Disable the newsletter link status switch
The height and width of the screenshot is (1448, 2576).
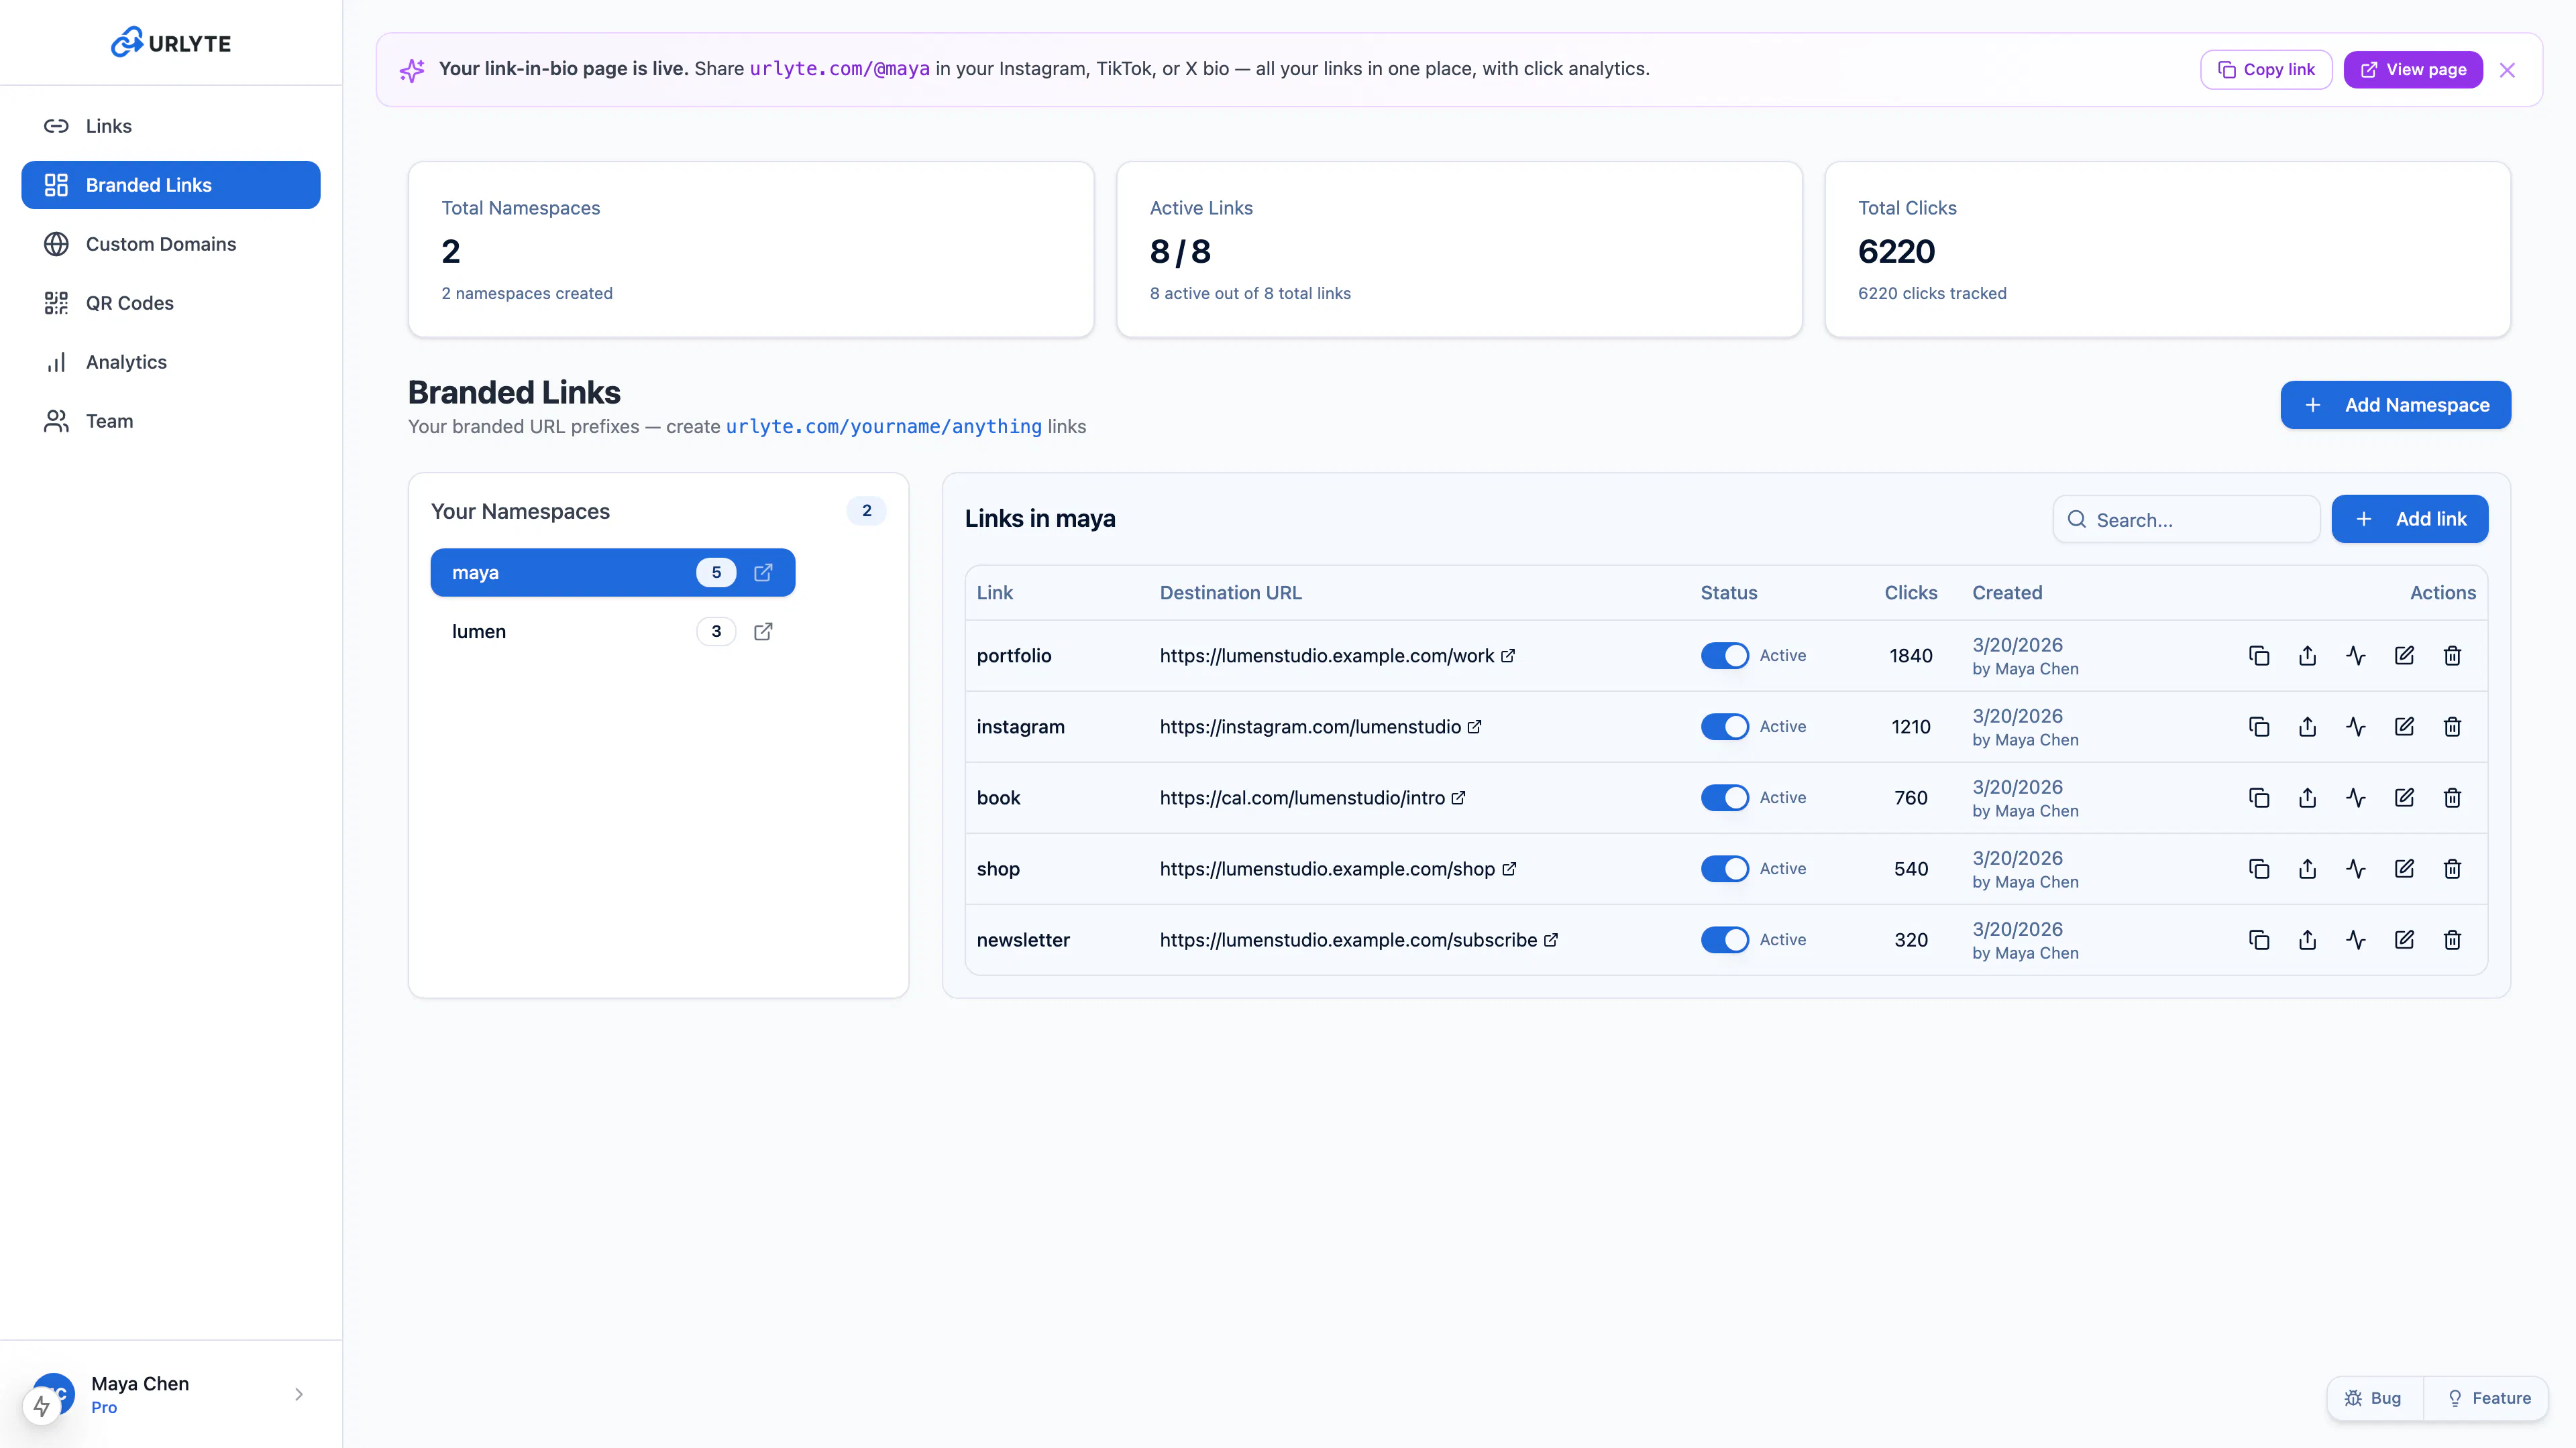point(1725,939)
